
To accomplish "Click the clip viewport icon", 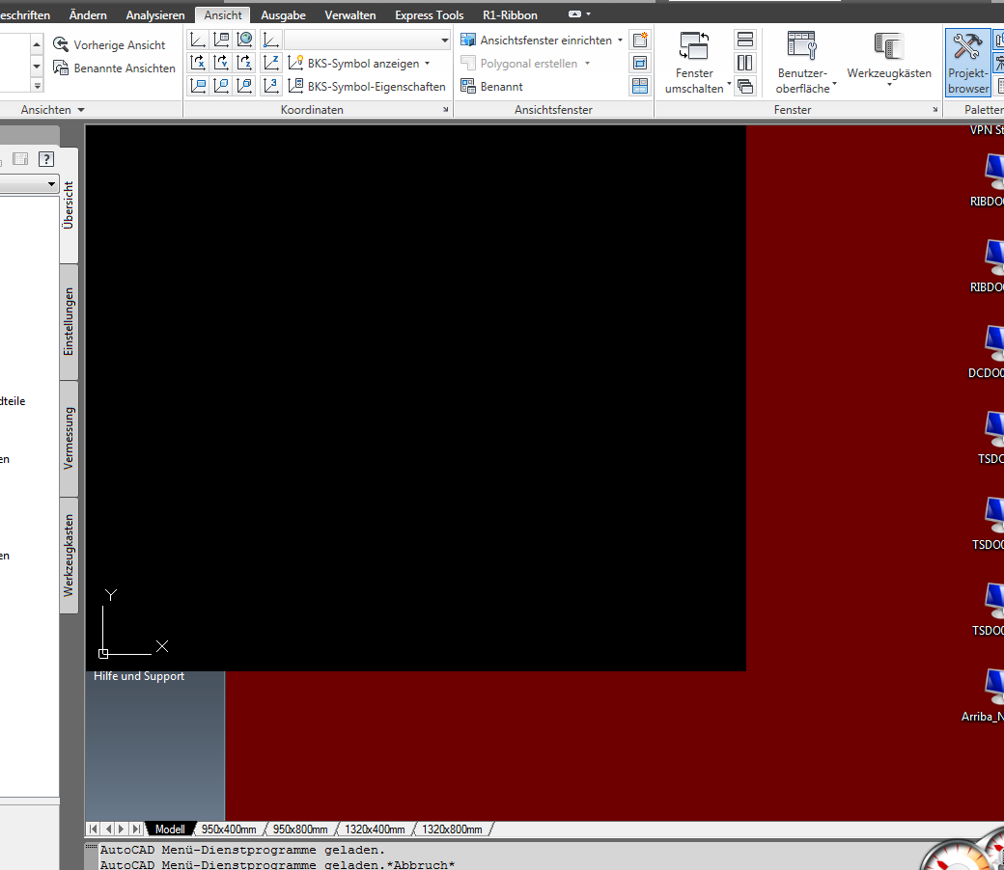I will click(x=640, y=63).
